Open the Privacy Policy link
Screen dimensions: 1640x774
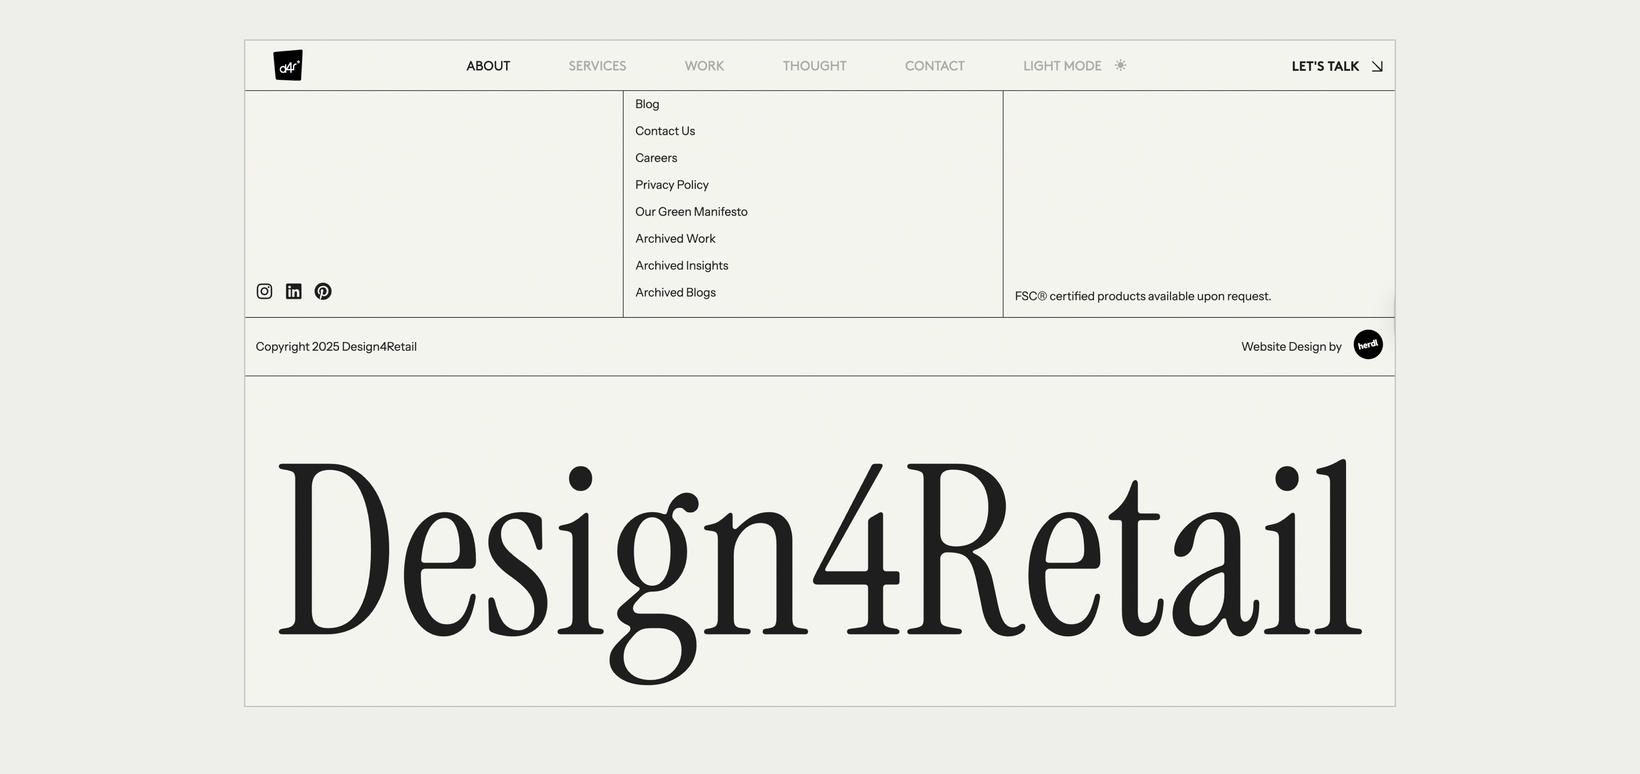(x=672, y=185)
